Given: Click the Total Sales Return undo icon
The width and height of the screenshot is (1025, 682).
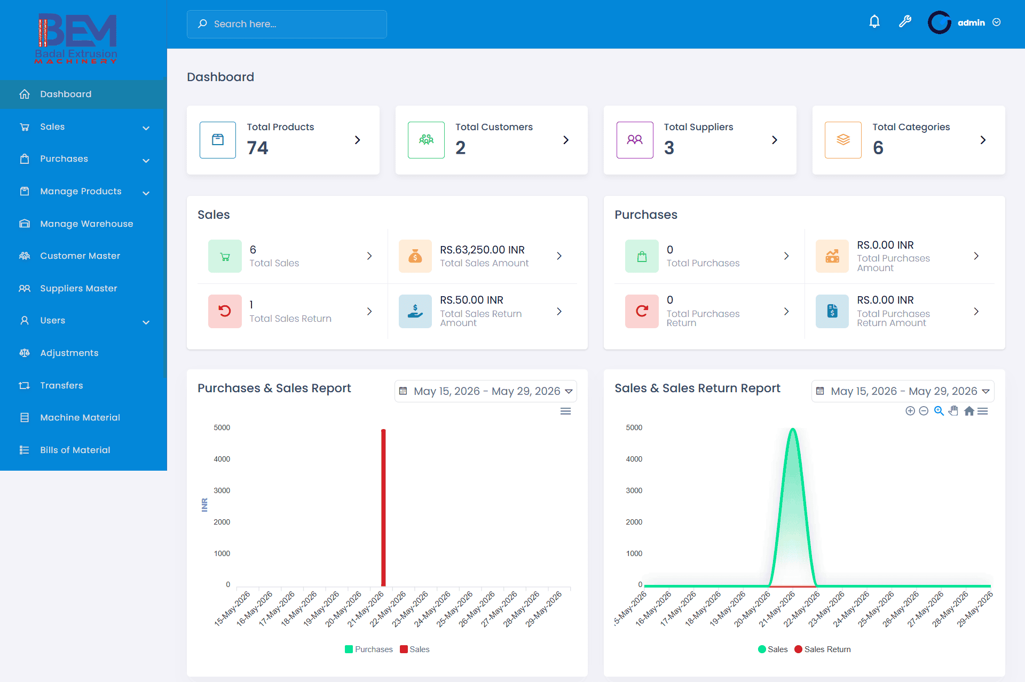Looking at the screenshot, I should click(x=225, y=311).
